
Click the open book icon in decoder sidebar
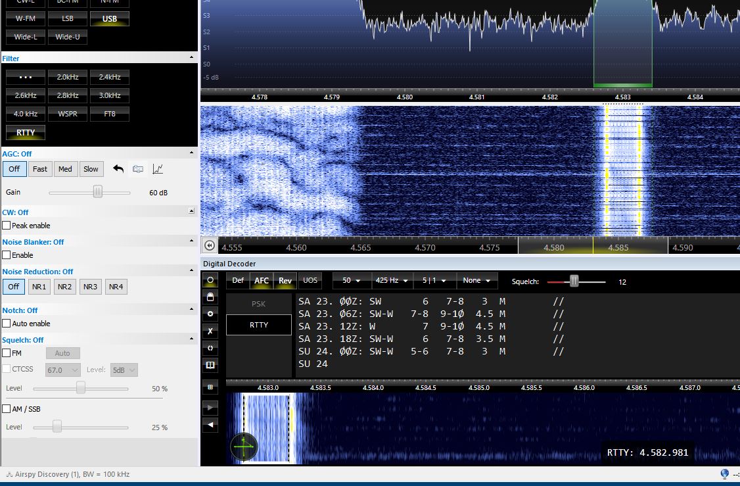(x=210, y=365)
